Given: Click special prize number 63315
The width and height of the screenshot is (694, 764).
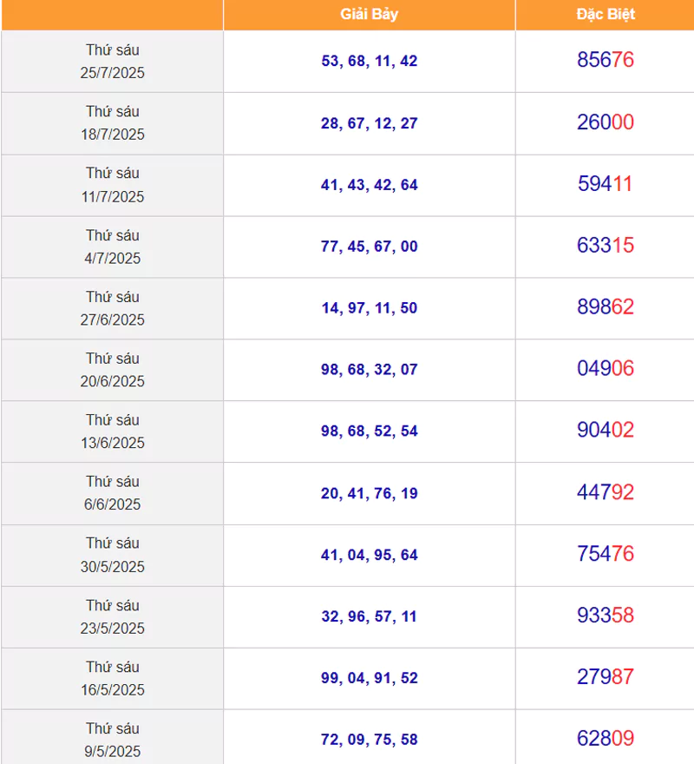Looking at the screenshot, I should coord(606,245).
